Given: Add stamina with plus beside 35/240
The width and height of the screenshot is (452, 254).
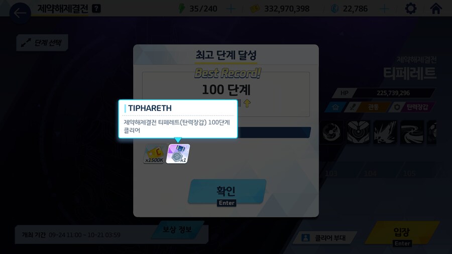Looking at the screenshot, I should point(231,9).
